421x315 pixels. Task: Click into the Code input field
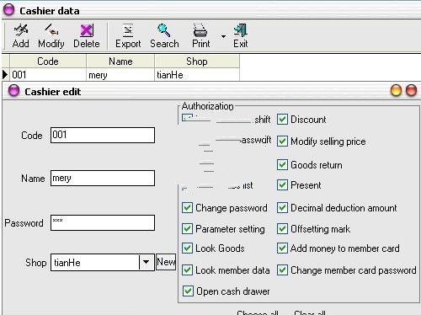[x=103, y=135]
